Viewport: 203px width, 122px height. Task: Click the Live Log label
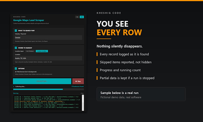16,93
